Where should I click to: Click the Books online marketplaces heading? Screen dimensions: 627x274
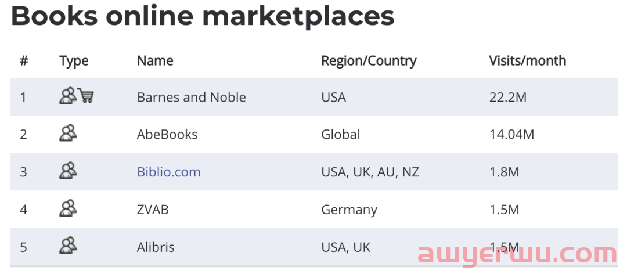click(x=203, y=16)
